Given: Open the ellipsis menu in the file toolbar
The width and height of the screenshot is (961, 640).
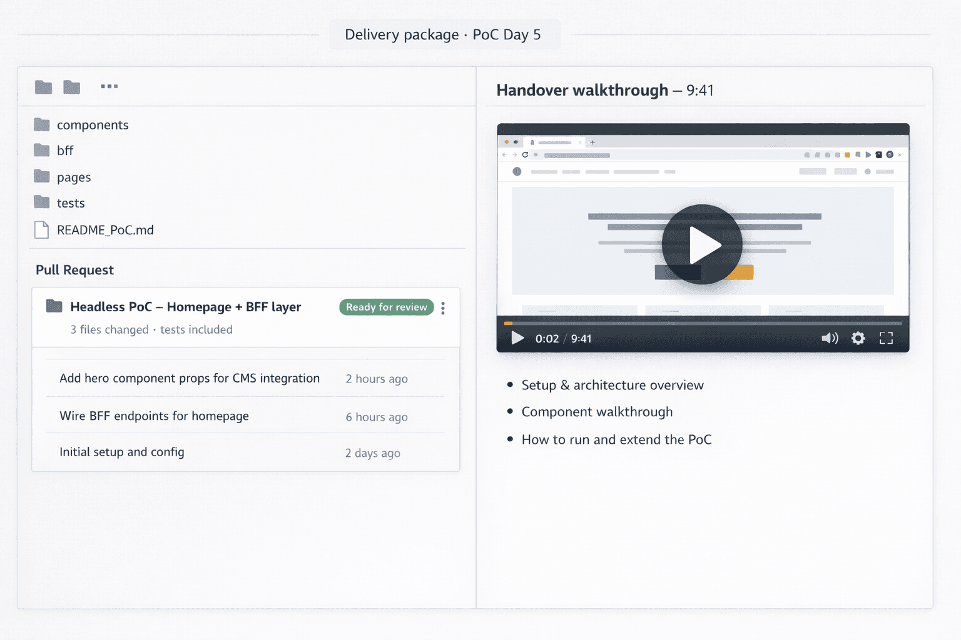Looking at the screenshot, I should [x=109, y=86].
